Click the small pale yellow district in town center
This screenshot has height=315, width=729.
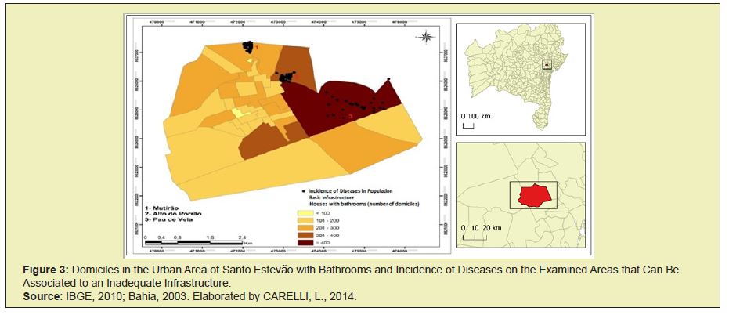tap(240, 112)
